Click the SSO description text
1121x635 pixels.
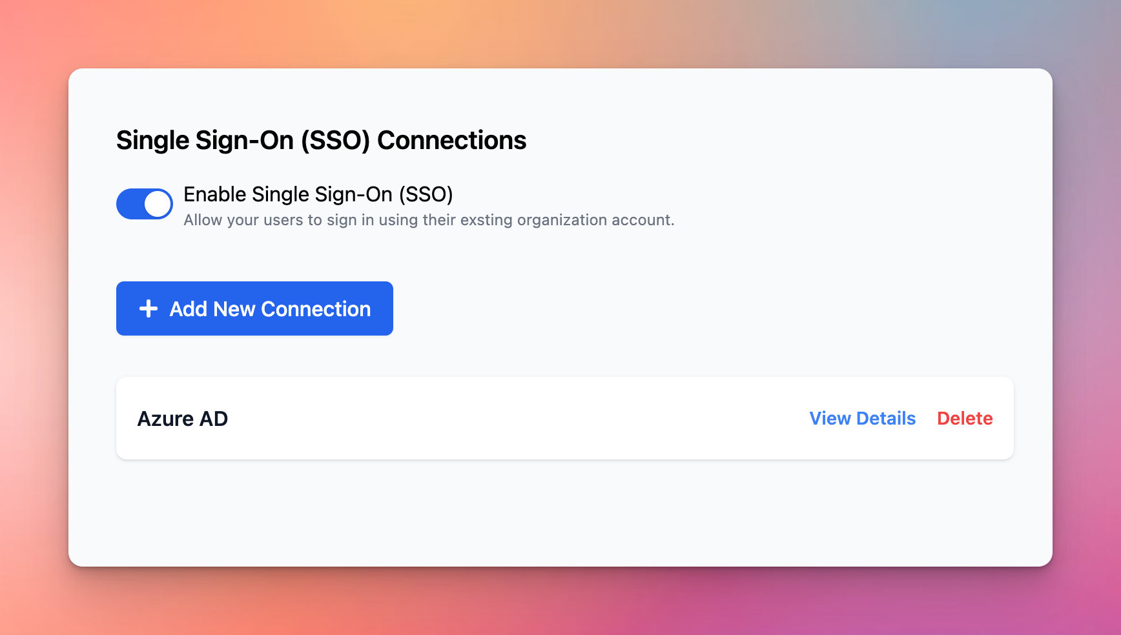429,219
